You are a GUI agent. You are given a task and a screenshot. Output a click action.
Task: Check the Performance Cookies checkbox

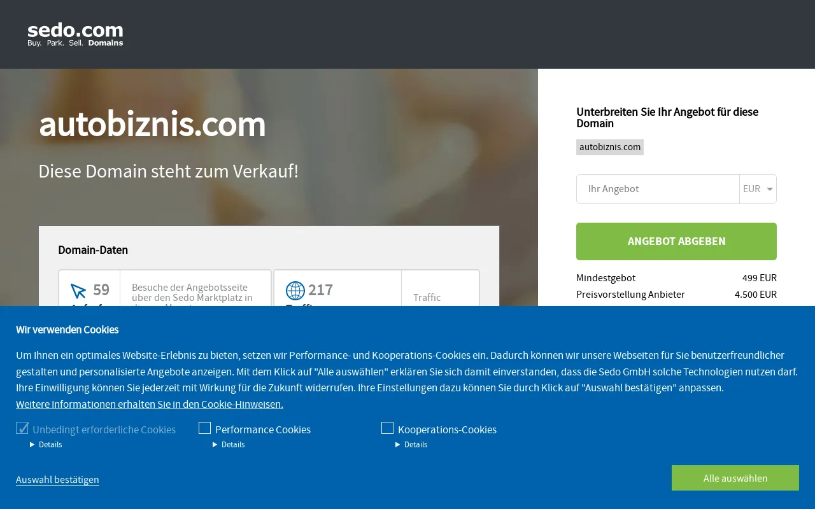point(204,428)
